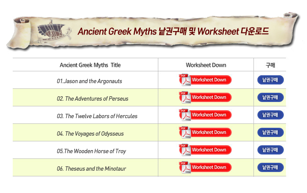Click 낱권구매 button for Twelve Labors of Hercules
Screen dimensions: 307x193
271,115
